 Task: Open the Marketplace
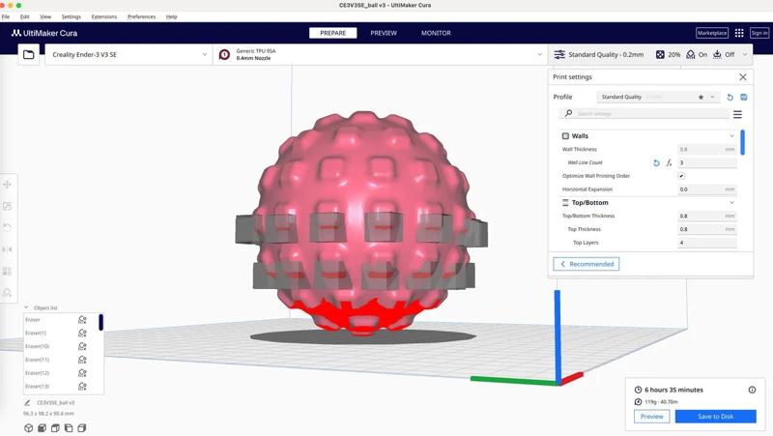(x=712, y=33)
